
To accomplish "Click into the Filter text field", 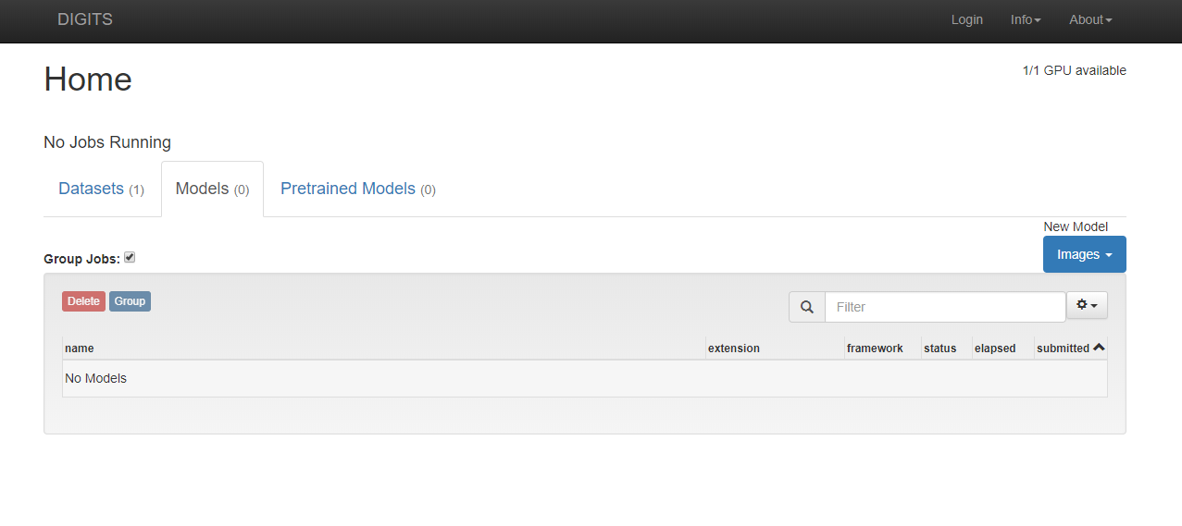I will [944, 307].
